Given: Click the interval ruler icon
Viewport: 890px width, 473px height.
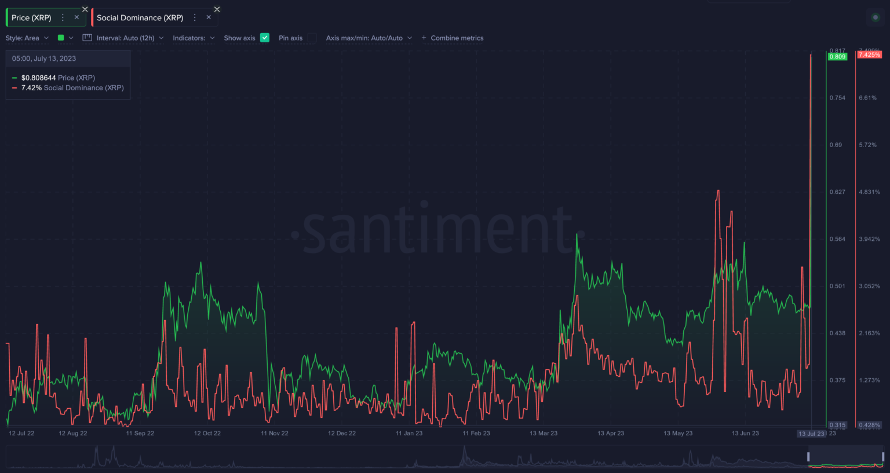Looking at the screenshot, I should 87,38.
